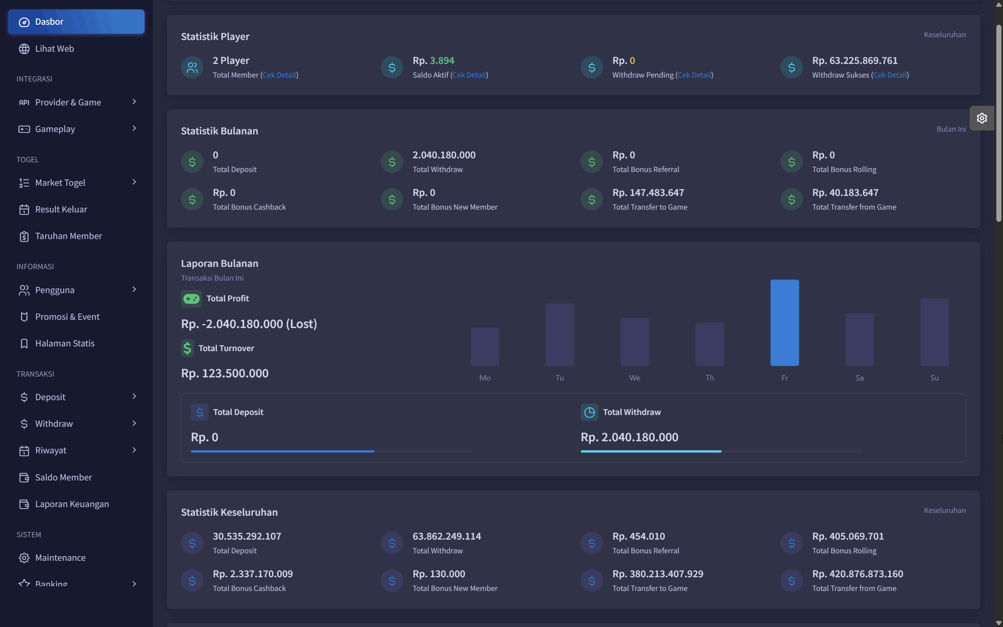This screenshot has width=1003, height=627.
Task: Click the green Total Turnover dollar icon
Action: click(187, 348)
